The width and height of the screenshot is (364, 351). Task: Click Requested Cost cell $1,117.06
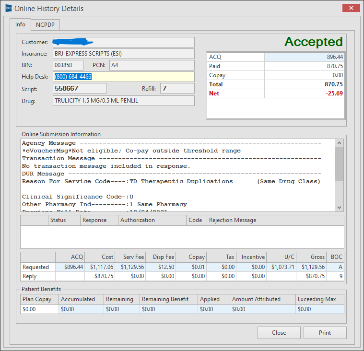click(x=100, y=267)
